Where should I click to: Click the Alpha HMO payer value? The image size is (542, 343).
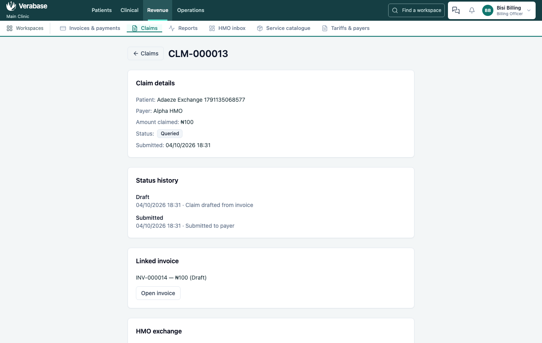point(168,111)
